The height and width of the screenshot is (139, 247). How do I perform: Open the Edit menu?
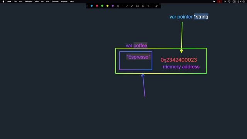20,2
